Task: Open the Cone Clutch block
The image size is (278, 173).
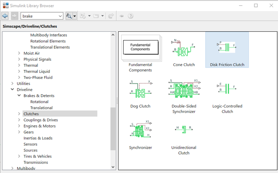Action: point(184,49)
